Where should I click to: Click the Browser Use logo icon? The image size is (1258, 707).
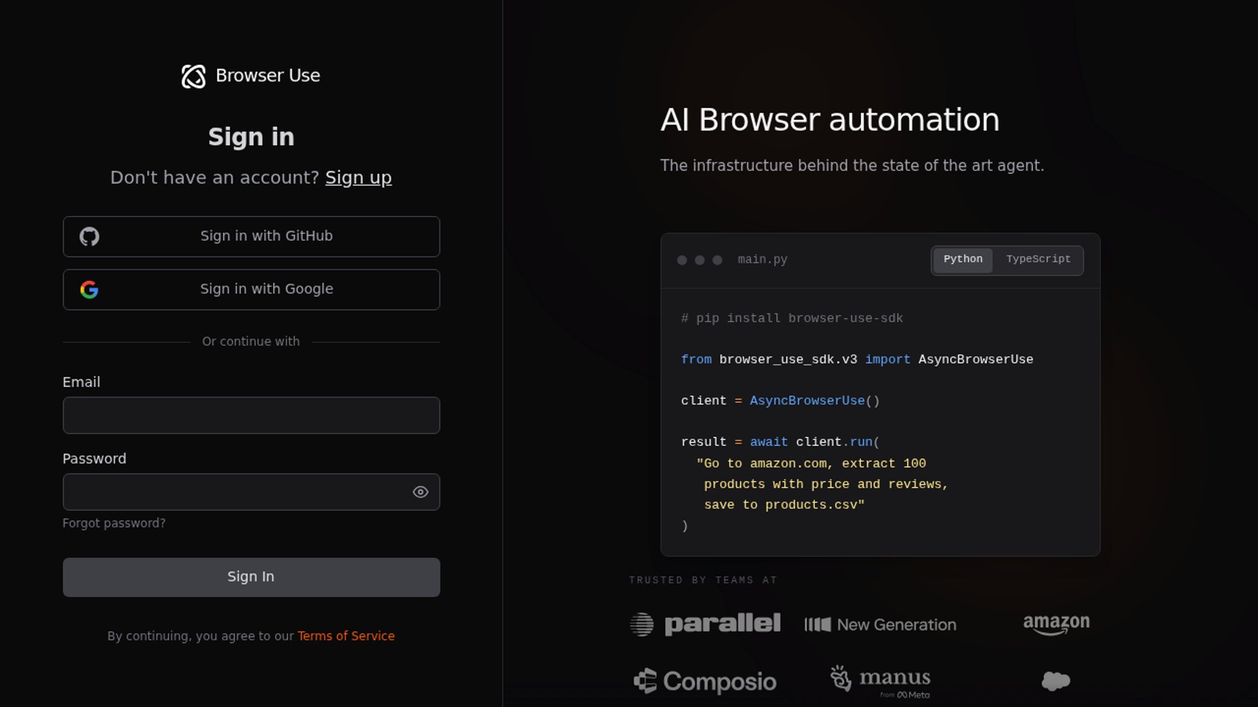[x=193, y=76]
